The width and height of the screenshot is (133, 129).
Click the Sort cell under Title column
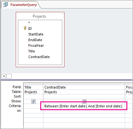click(33, 97)
